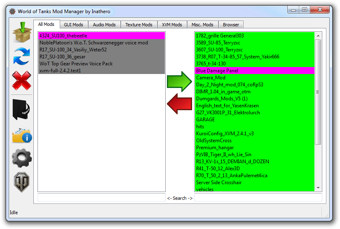Image resolution: width=340 pixels, height=229 pixels.
Task: Select the Misc. Mods tab
Action: (x=202, y=25)
